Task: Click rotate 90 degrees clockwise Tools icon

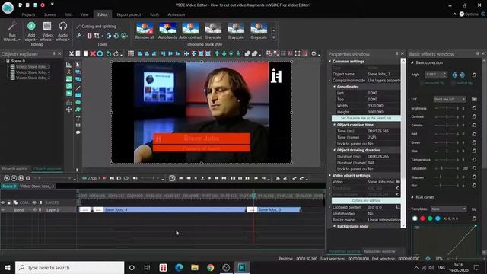Action: pyautogui.click(x=109, y=36)
